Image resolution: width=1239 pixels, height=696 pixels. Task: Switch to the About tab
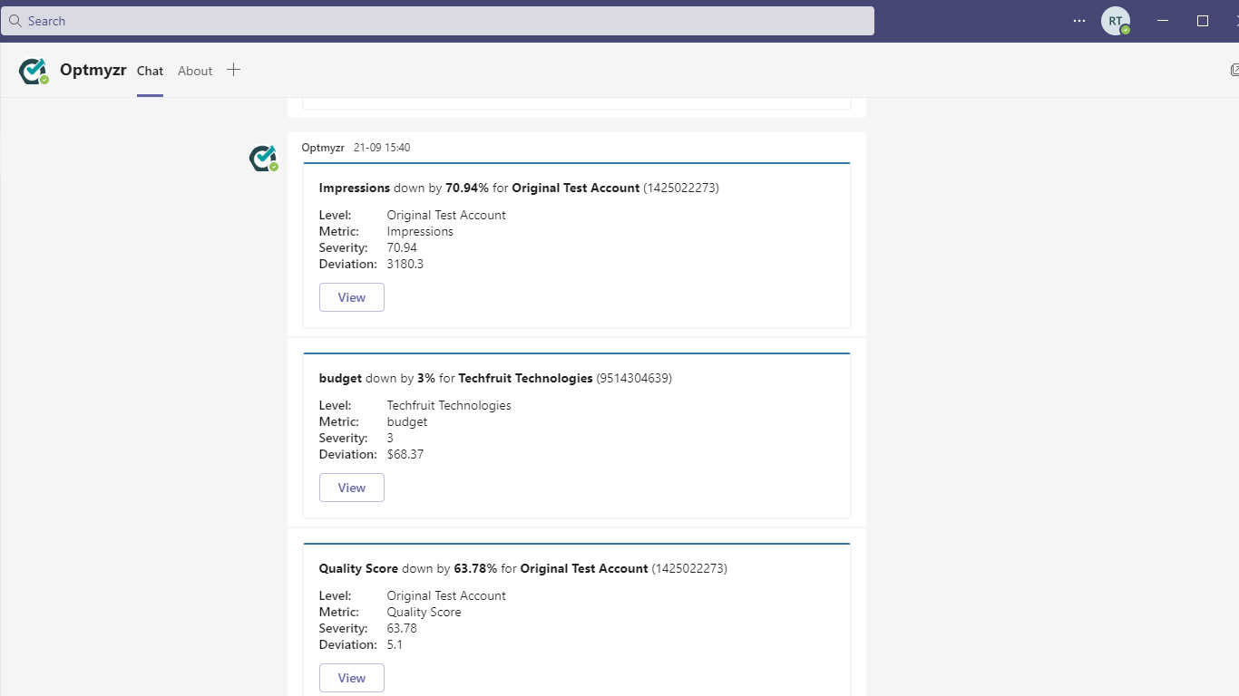[195, 71]
